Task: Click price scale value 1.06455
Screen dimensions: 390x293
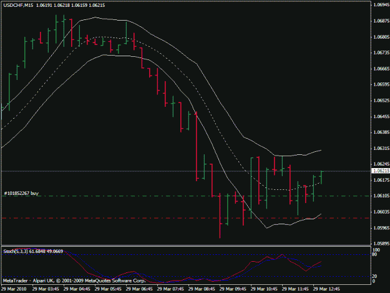Action: pyautogui.click(x=381, y=116)
